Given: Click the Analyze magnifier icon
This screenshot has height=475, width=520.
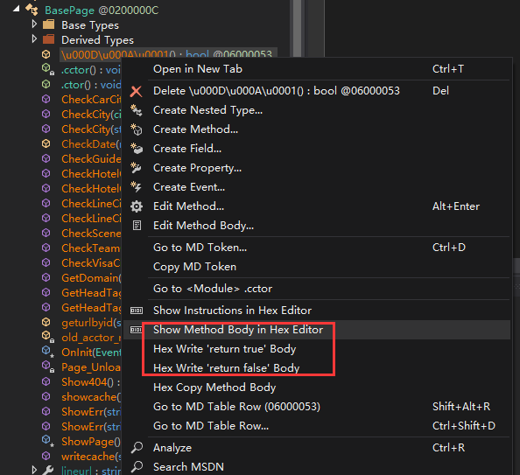Looking at the screenshot, I should coord(137,448).
